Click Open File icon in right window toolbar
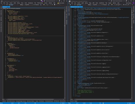The width and height of the screenshot is (135, 104). 77,5
